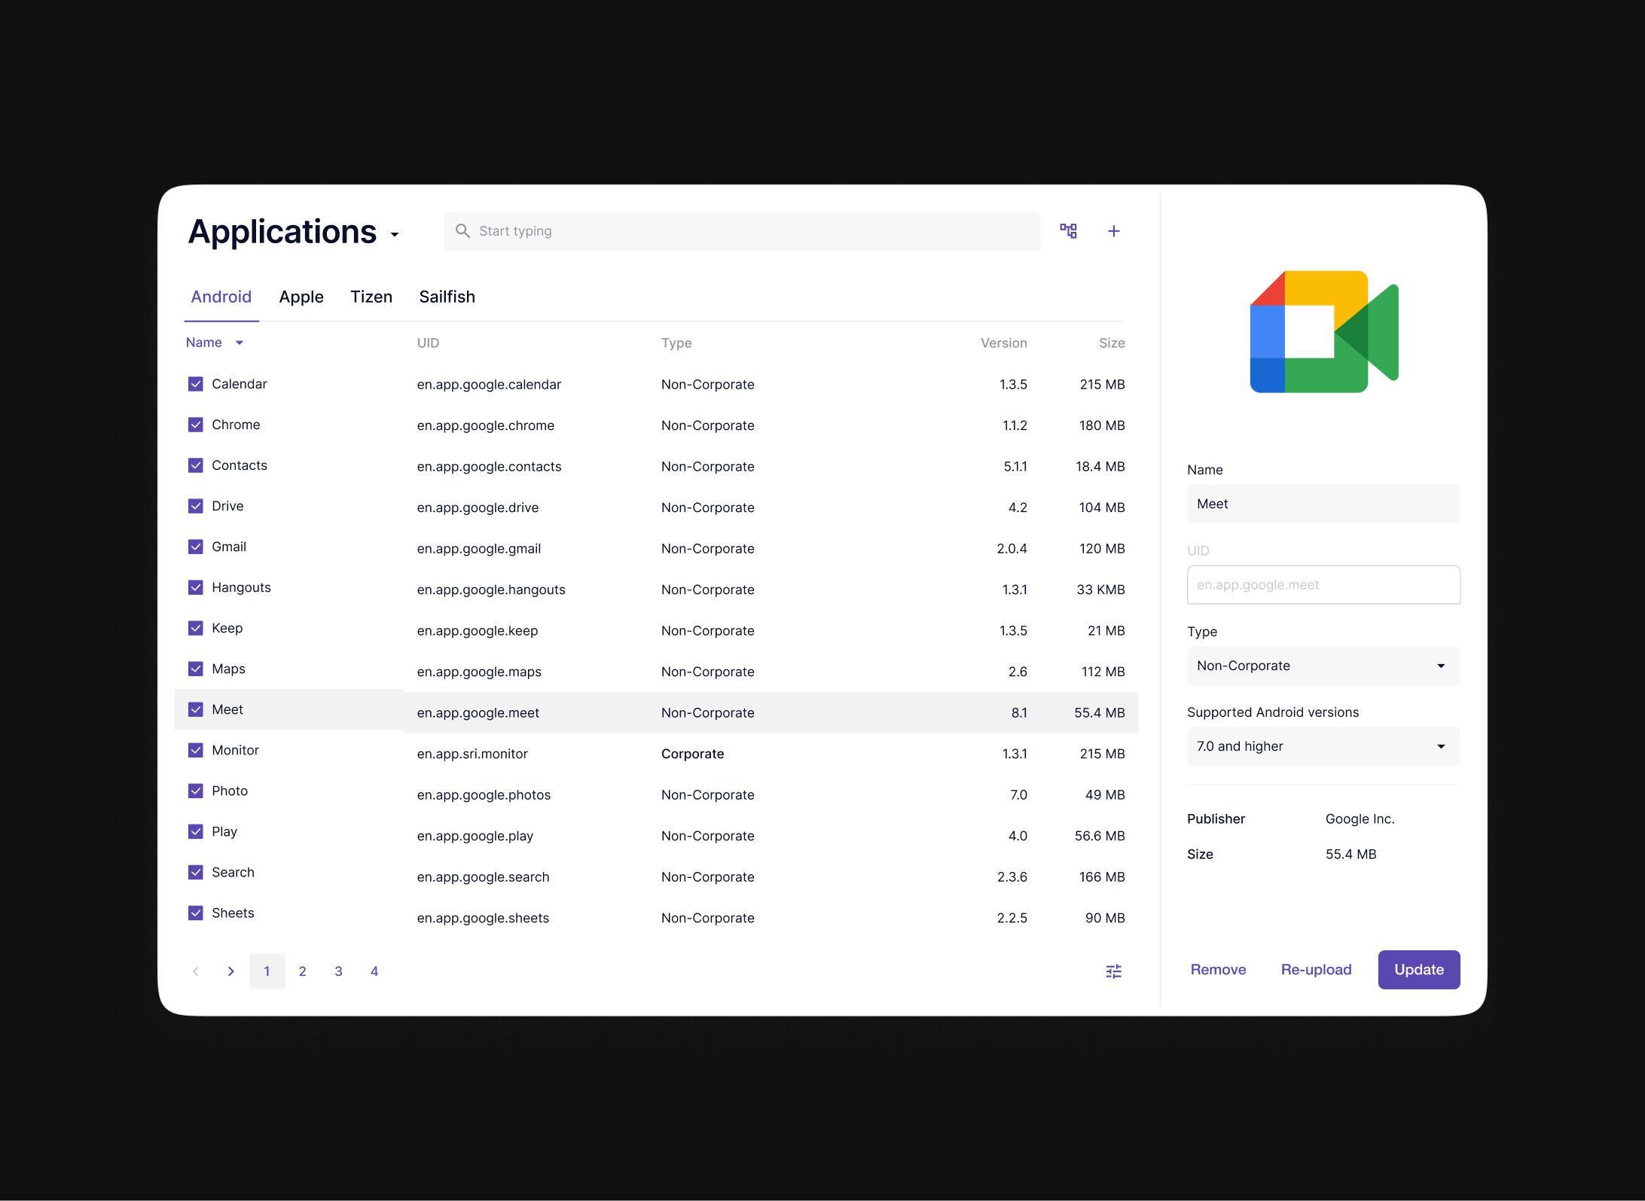Toggle the Name column sort arrow
Image resolution: width=1645 pixels, height=1201 pixels.
240,343
